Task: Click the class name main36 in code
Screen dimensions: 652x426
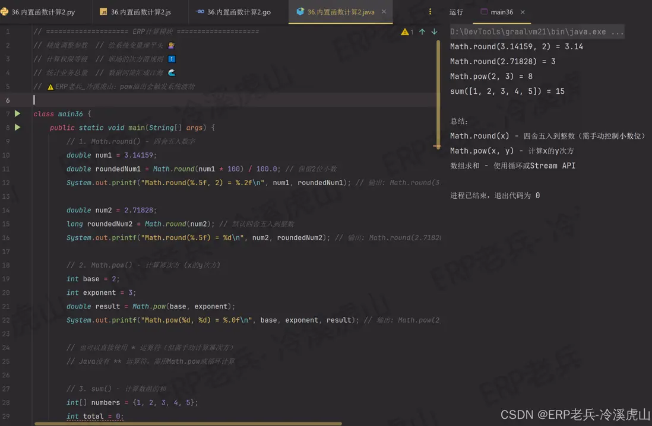Action: click(70, 113)
